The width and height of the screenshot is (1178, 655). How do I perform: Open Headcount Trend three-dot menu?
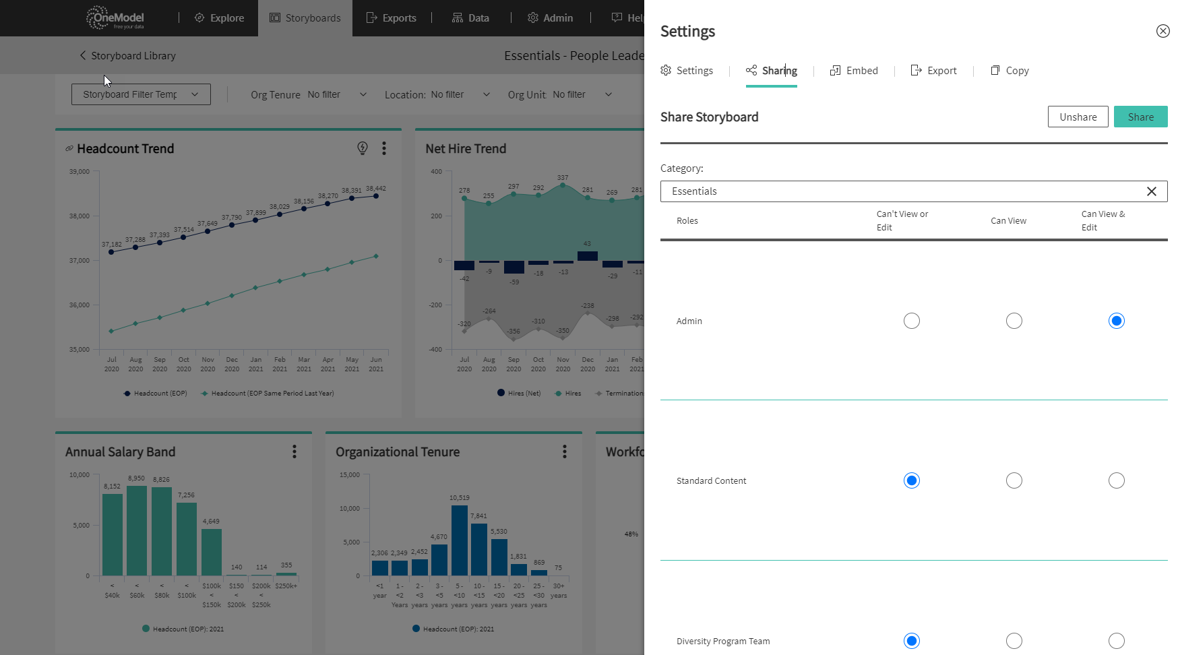click(384, 148)
